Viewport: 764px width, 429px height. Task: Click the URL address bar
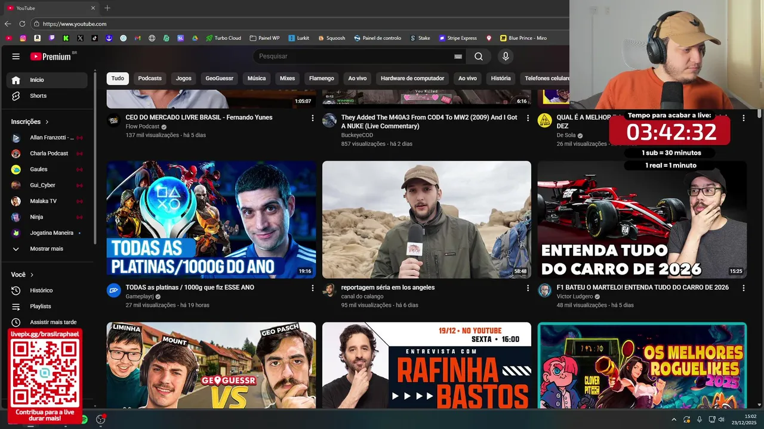pyautogui.click(x=298, y=24)
